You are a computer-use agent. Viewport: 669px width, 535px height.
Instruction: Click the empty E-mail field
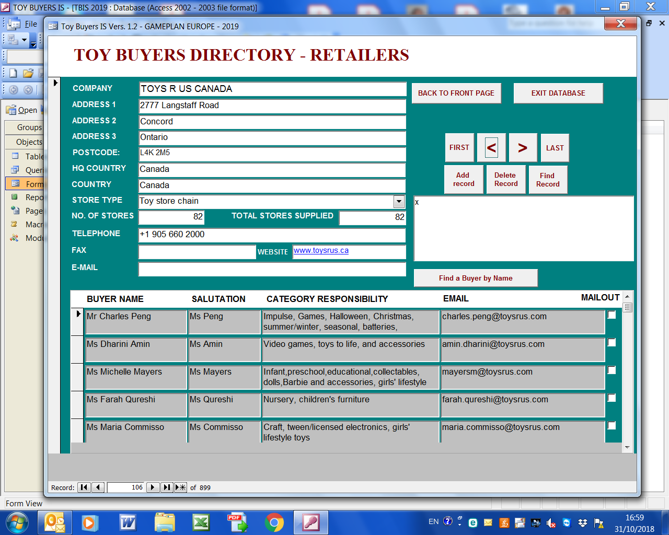272,269
